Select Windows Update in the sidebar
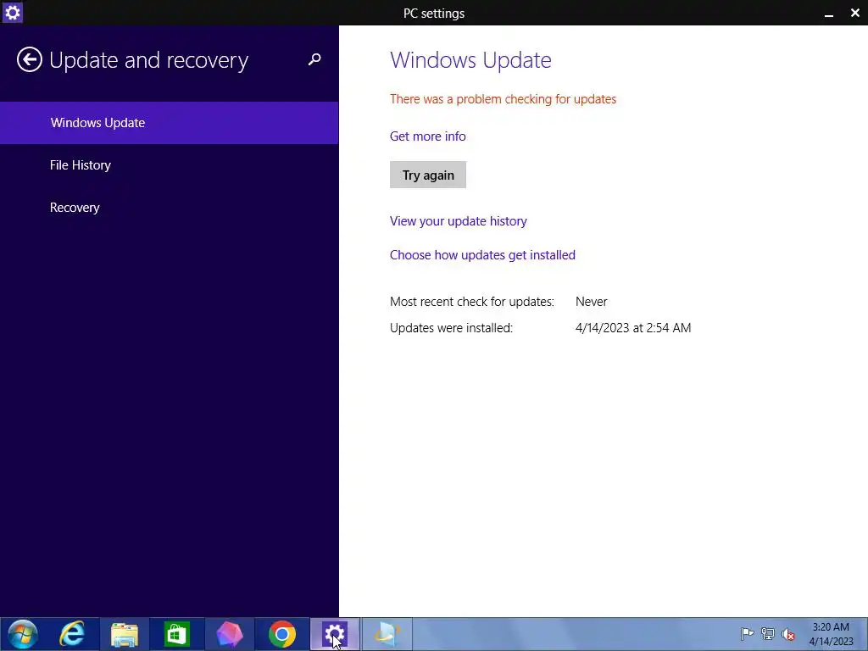 (x=169, y=123)
